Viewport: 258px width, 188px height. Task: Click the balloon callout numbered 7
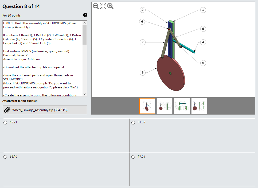[x=142, y=42]
